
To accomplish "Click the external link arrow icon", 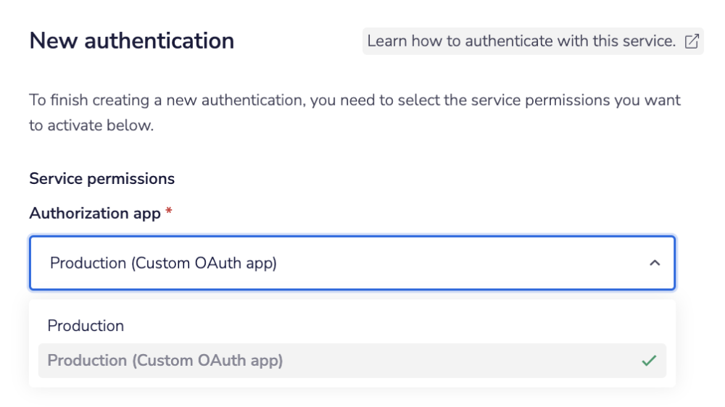I will (x=692, y=41).
